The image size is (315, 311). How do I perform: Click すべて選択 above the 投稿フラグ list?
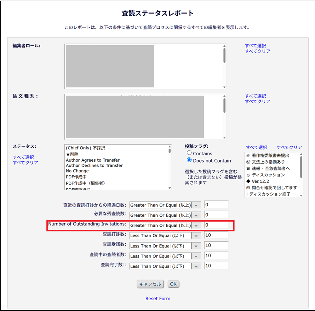point(256,147)
